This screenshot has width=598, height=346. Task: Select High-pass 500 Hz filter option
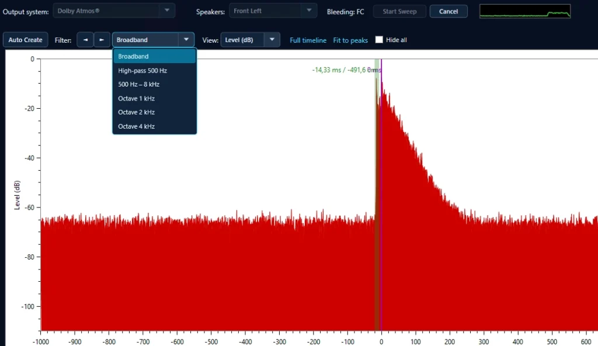click(x=154, y=71)
